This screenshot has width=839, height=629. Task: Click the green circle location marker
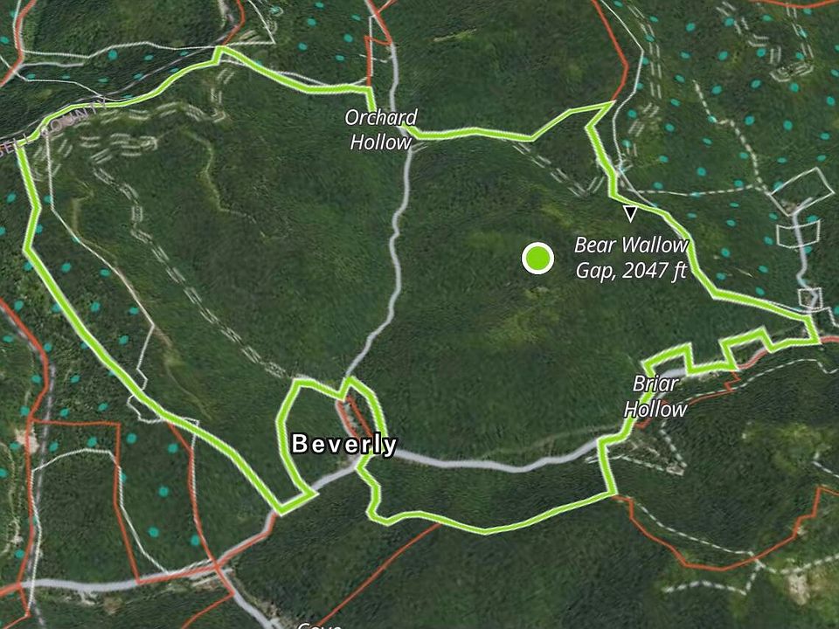click(537, 258)
